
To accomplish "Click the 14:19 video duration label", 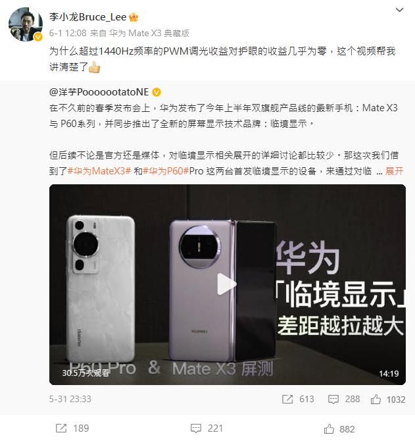I will (x=389, y=373).
